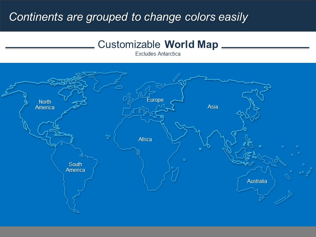Select the "South America" label text
The width and height of the screenshot is (316, 237).
pos(75,167)
